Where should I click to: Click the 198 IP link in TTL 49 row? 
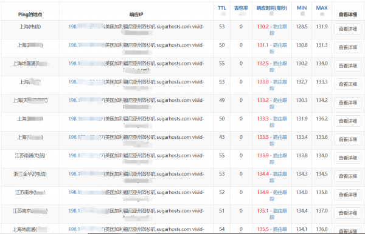click(x=86, y=100)
